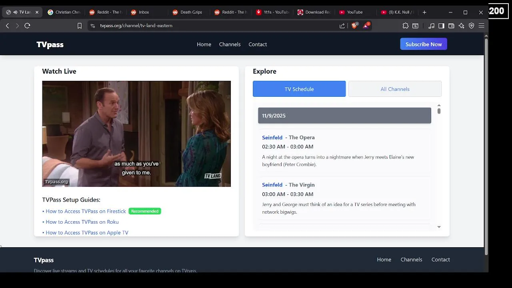Go back to the previous page

7,26
